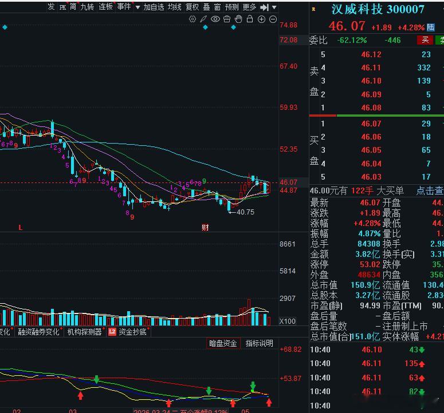Viewport: 444px width, 413px height.
Task: Select buy level 3 price 46.05
Action: point(371,150)
